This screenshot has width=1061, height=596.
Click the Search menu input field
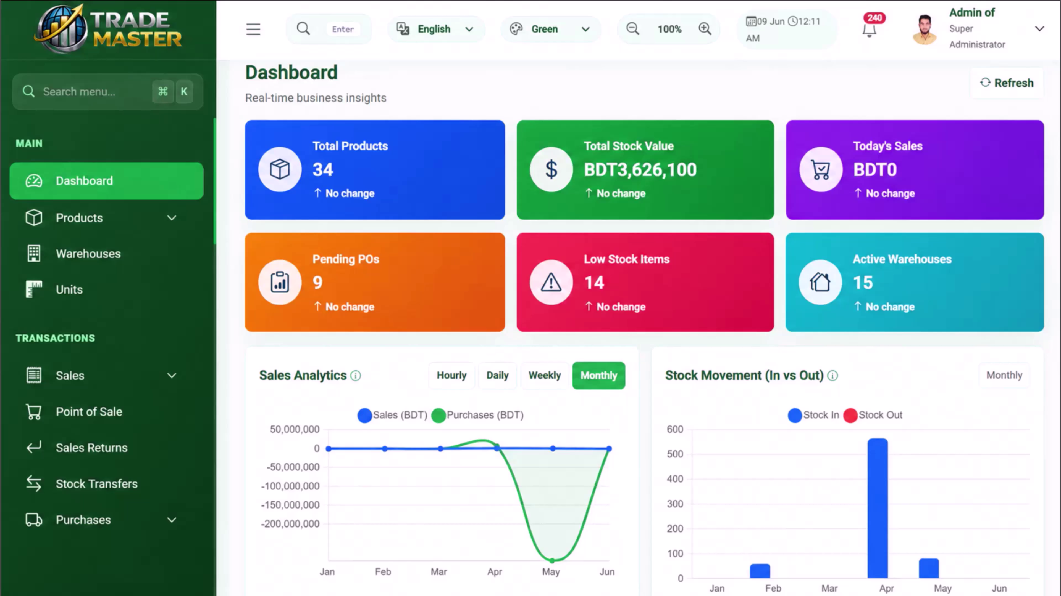pos(107,91)
